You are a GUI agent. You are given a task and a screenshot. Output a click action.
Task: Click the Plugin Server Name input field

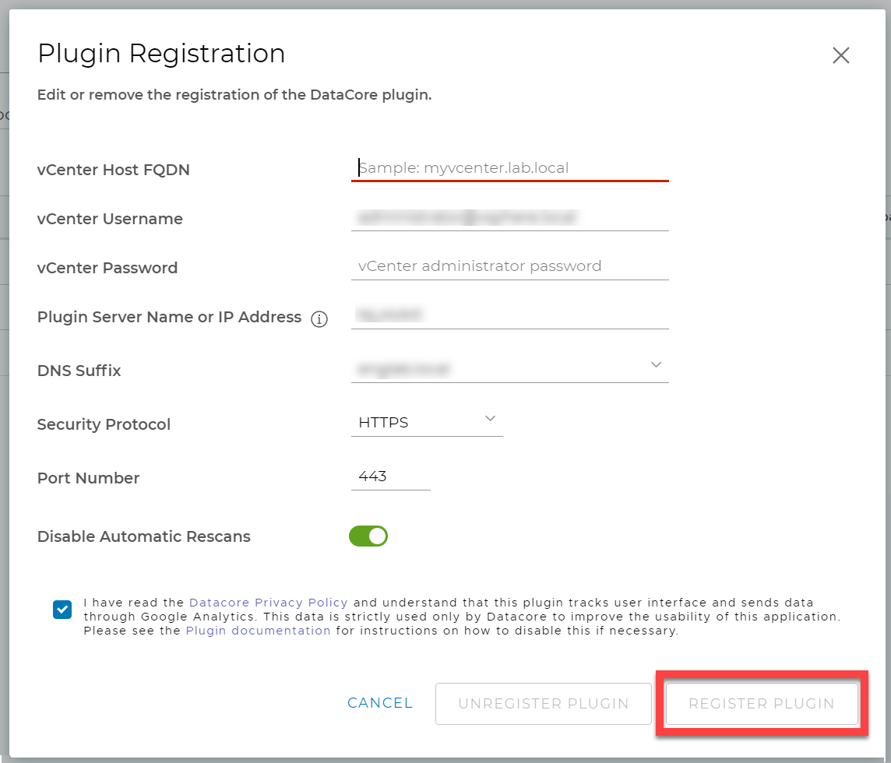(509, 315)
